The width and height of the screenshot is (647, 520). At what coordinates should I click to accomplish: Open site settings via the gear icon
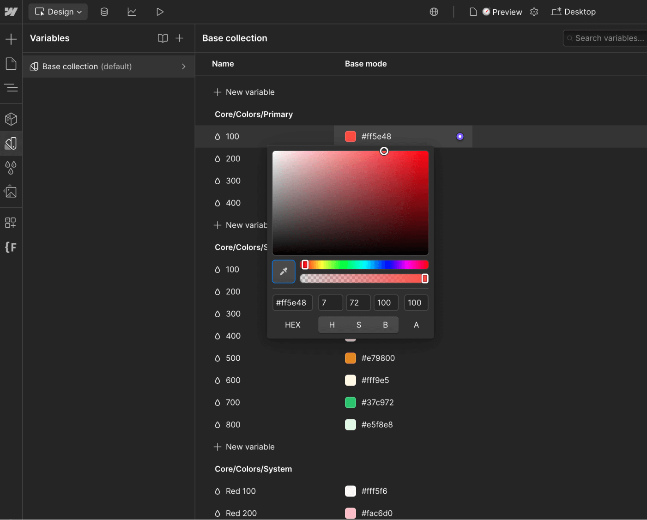click(534, 12)
